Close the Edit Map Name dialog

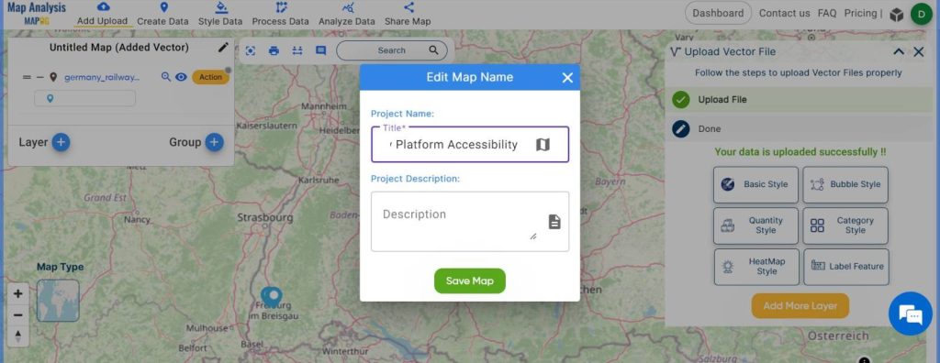point(567,77)
